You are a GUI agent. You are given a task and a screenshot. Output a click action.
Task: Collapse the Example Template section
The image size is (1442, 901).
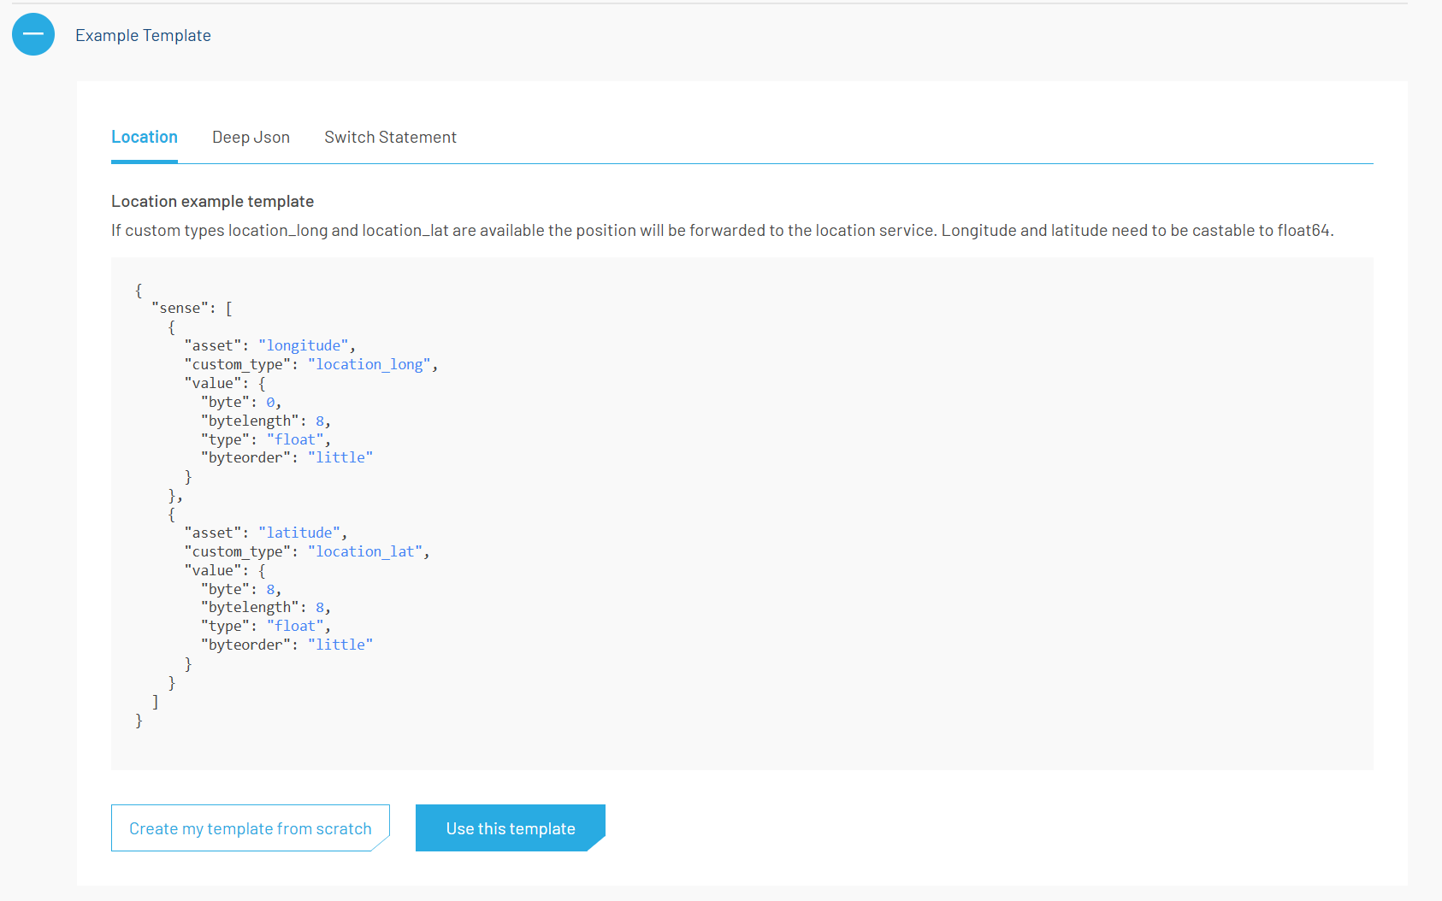33,34
